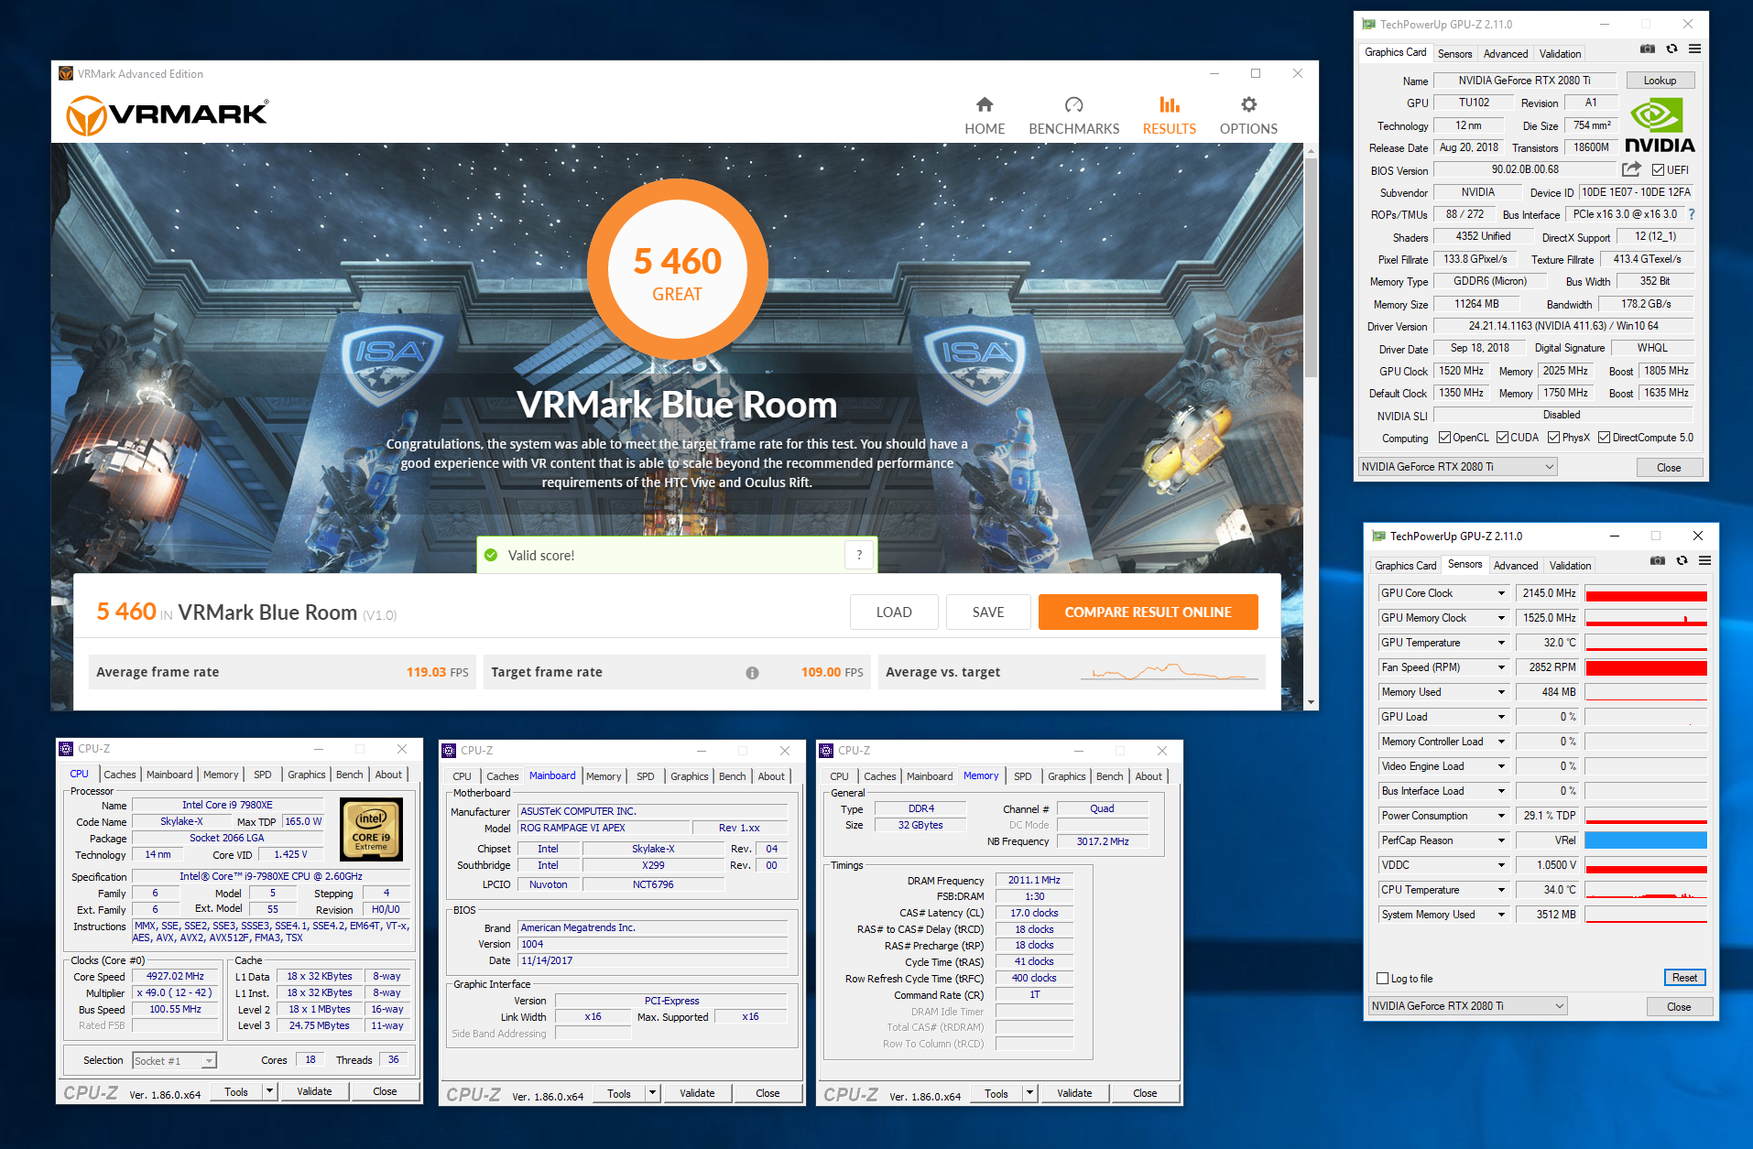Toggle the OpenCL checkbox in GPU-Z
The height and width of the screenshot is (1149, 1753).
click(1444, 438)
